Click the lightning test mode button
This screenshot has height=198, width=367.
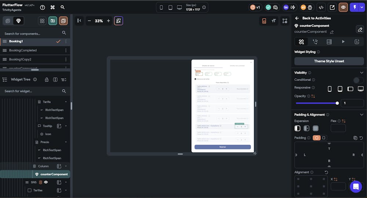[355, 7]
